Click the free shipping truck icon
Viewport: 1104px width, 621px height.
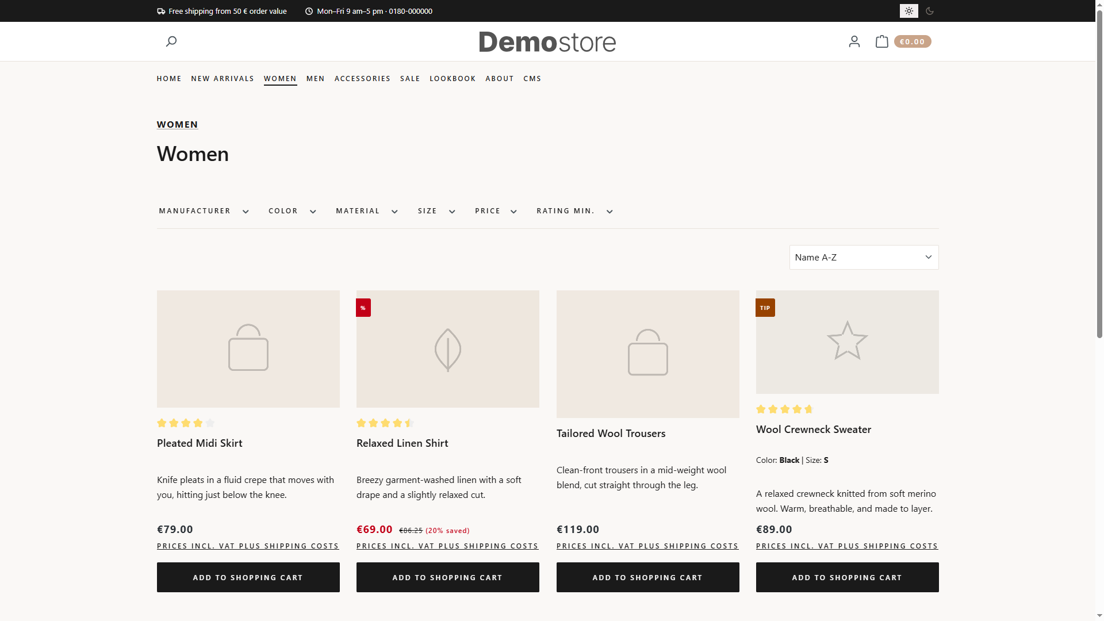(x=162, y=11)
